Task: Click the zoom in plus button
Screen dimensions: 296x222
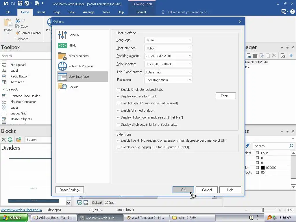Action: [280, 210]
